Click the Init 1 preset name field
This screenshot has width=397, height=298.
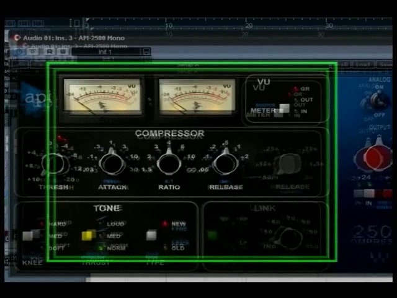click(x=106, y=52)
